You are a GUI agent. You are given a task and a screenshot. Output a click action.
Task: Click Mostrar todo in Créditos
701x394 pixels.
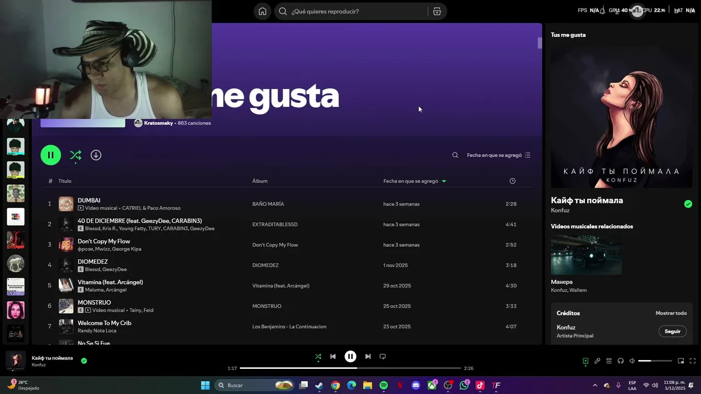(671, 313)
